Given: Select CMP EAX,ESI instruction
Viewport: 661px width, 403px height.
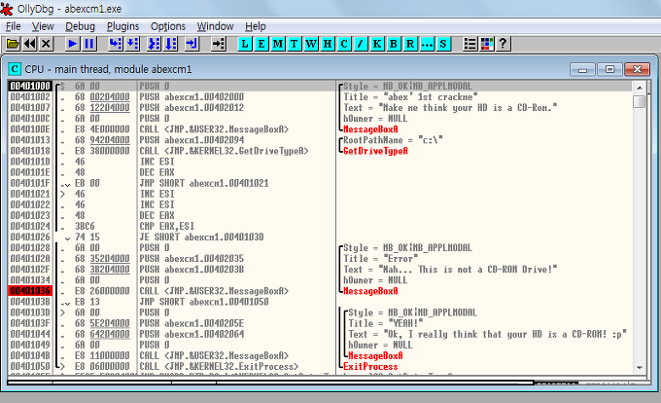Looking at the screenshot, I should tap(167, 226).
